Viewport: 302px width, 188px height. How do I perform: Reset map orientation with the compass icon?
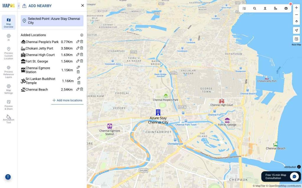(x=296, y=21)
